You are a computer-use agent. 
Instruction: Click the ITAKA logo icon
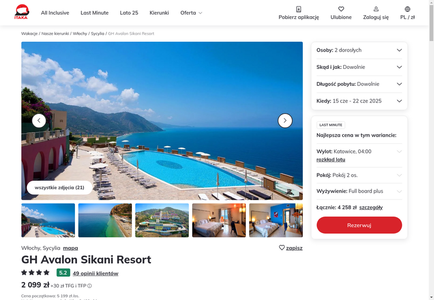coord(22,12)
